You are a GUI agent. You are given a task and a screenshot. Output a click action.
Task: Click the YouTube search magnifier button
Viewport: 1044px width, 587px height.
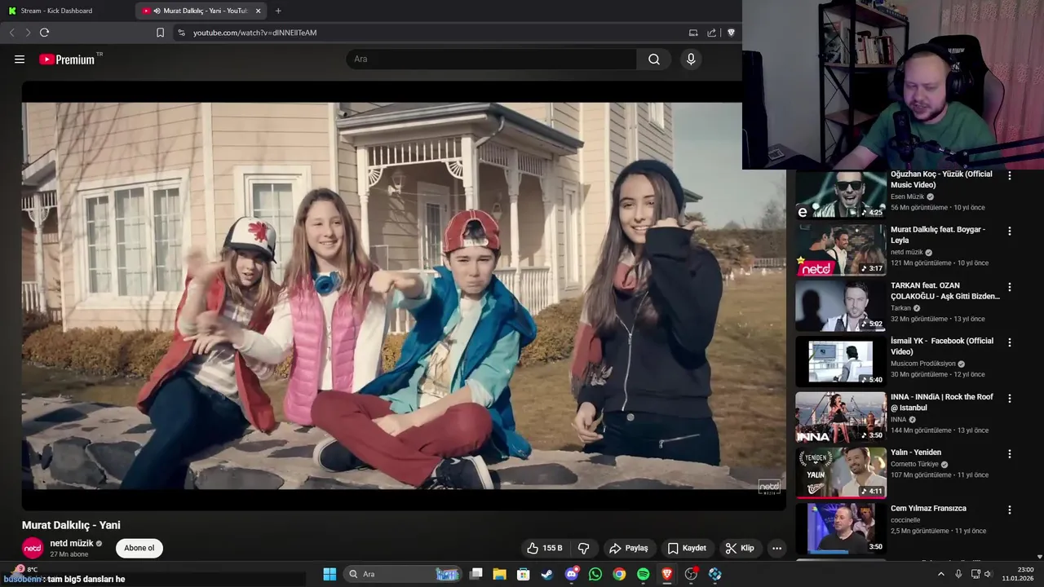(654, 59)
